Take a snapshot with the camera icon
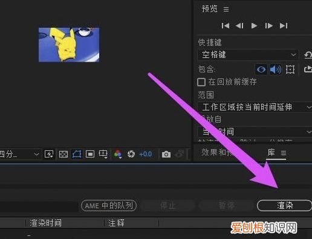Image resolution: width=312 pixels, height=239 pixels. tap(166, 155)
